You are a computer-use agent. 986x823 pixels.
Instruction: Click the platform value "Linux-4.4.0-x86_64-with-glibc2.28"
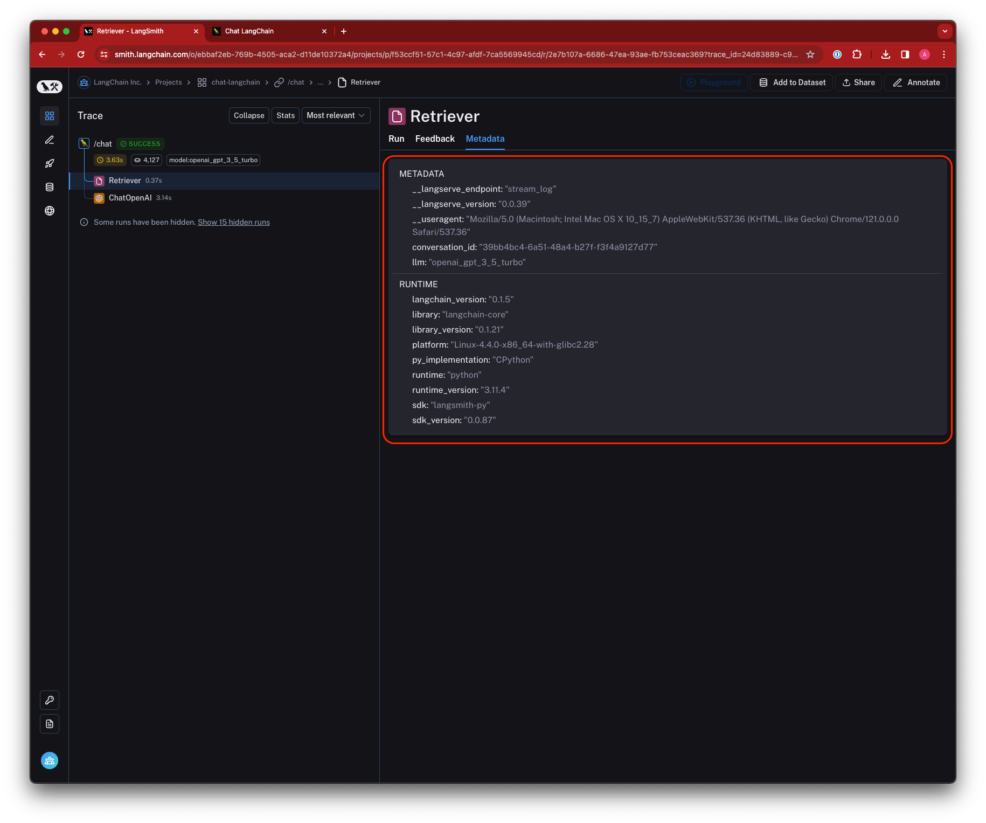(524, 345)
